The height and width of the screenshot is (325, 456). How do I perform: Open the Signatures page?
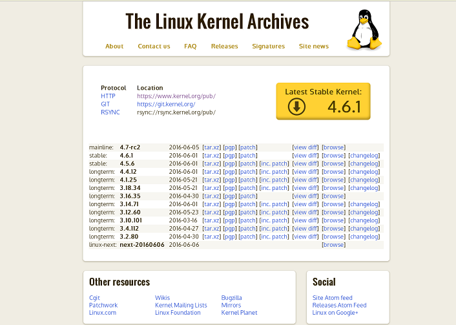point(269,47)
